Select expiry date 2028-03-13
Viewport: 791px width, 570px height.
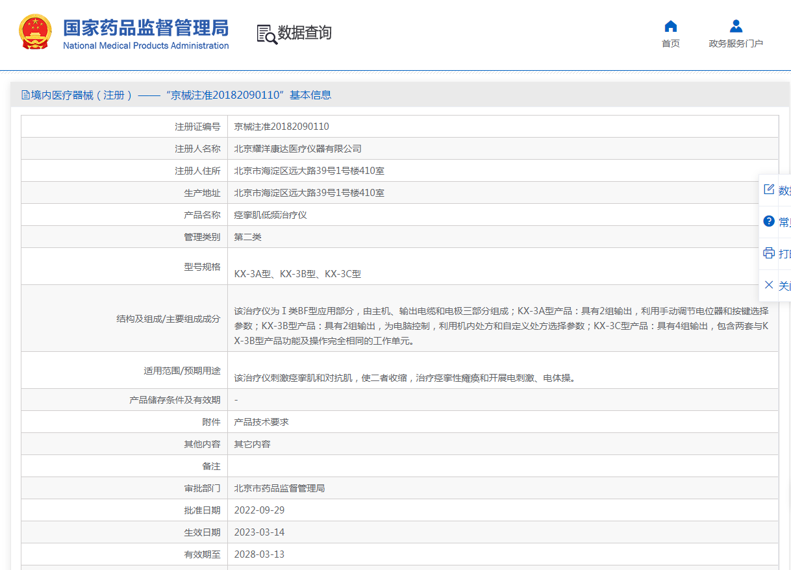coord(260,554)
